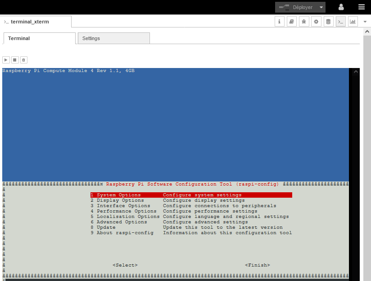Open the help book sidebar icon
Screen dimensions: 371x281
292,22
